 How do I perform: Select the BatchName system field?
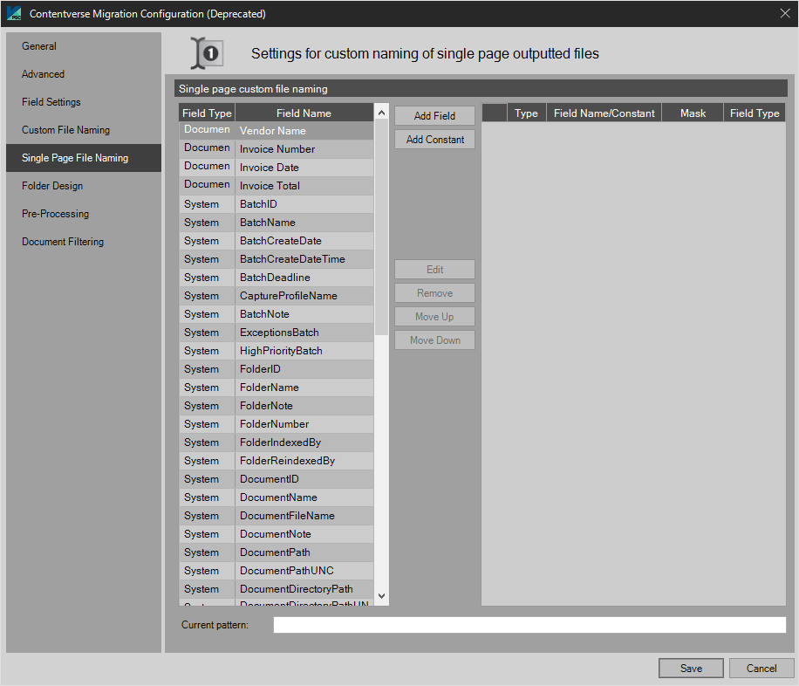point(277,223)
